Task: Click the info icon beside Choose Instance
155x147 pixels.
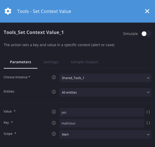Action: [x=54, y=77]
